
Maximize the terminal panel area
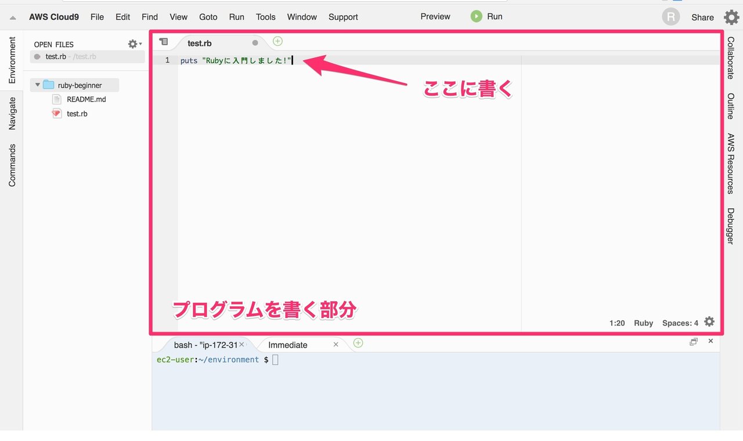click(694, 342)
